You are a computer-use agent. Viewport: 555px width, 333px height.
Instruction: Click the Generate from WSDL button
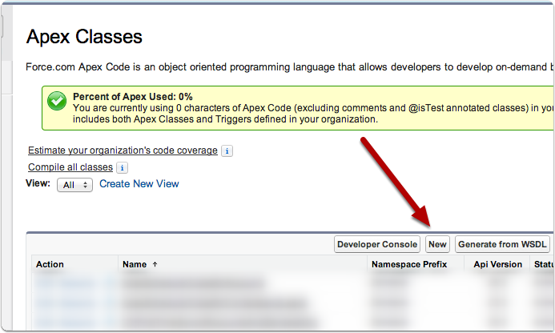click(502, 244)
